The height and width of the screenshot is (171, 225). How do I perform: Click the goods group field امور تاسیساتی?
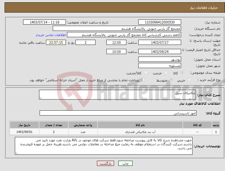(x=118, y=113)
